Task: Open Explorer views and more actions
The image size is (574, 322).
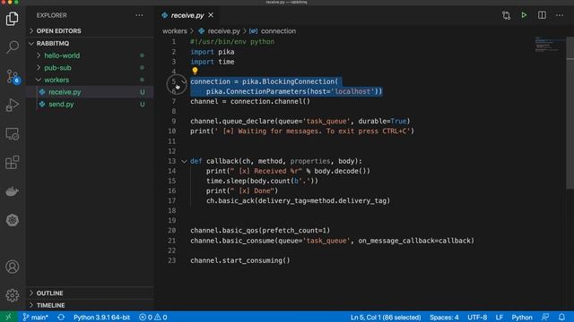Action: pyautogui.click(x=139, y=15)
